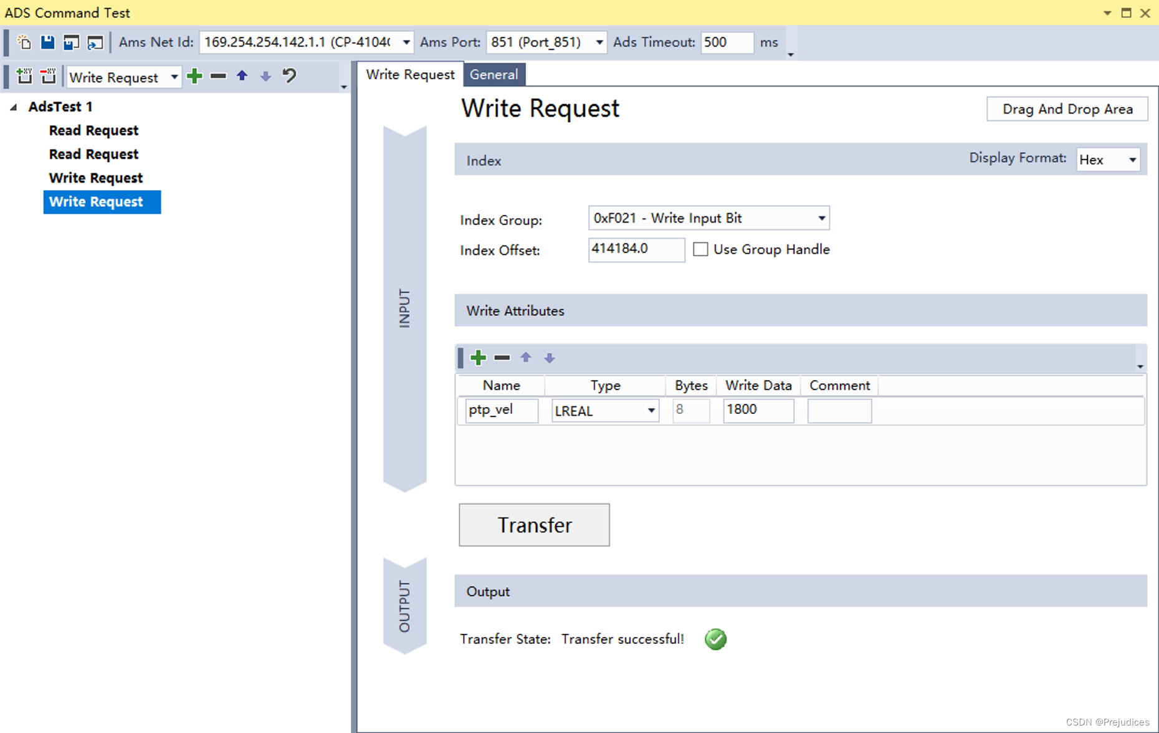This screenshot has height=733, width=1159.
Task: Add a request with the green plus in tree toolbar
Action: [194, 76]
